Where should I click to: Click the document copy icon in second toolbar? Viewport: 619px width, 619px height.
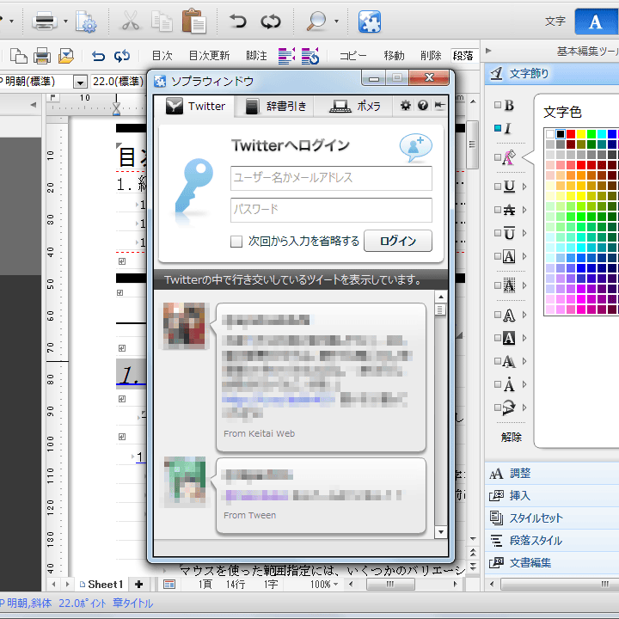19,56
